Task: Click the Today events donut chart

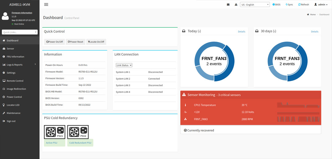Action: pos(214,61)
